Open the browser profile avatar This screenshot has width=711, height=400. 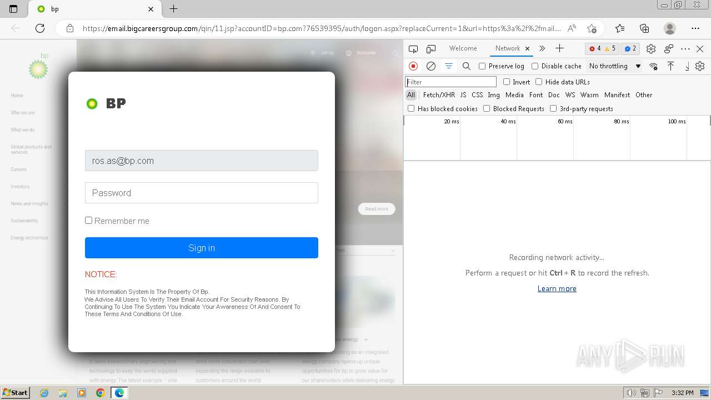click(670, 28)
